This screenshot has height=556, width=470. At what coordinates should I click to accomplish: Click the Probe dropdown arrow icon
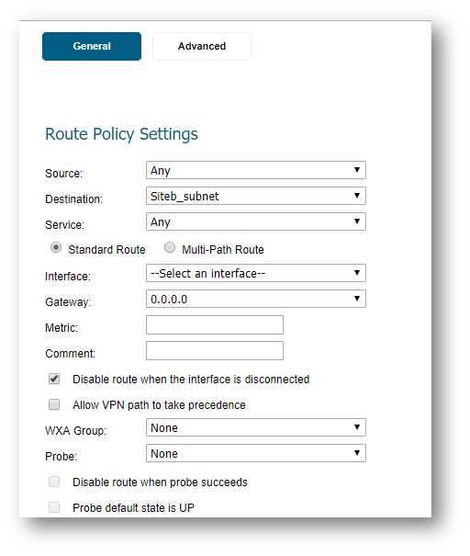[x=357, y=453]
